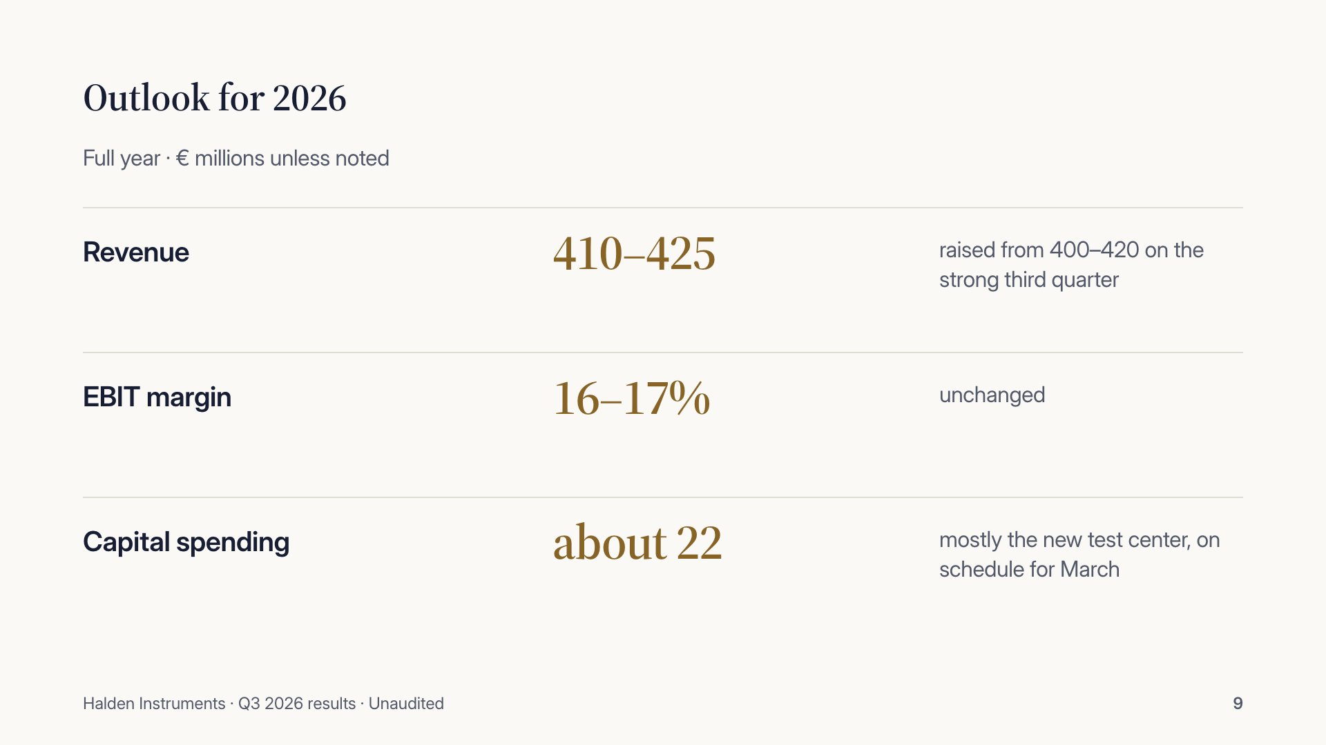The width and height of the screenshot is (1326, 745).
Task: Click the Capital spending row label
Action: click(186, 542)
